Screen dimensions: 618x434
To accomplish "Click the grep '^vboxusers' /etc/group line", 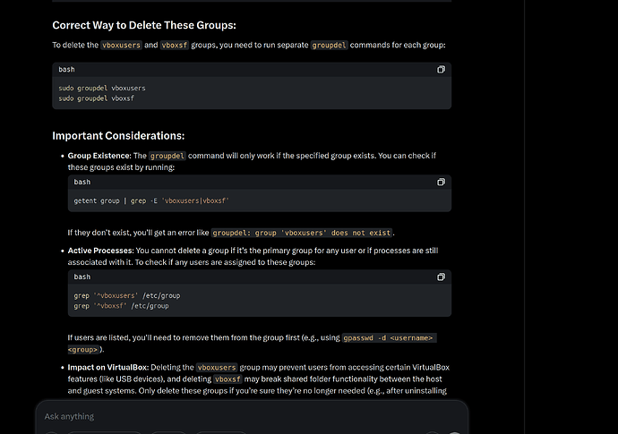I will pyautogui.click(x=127, y=295).
